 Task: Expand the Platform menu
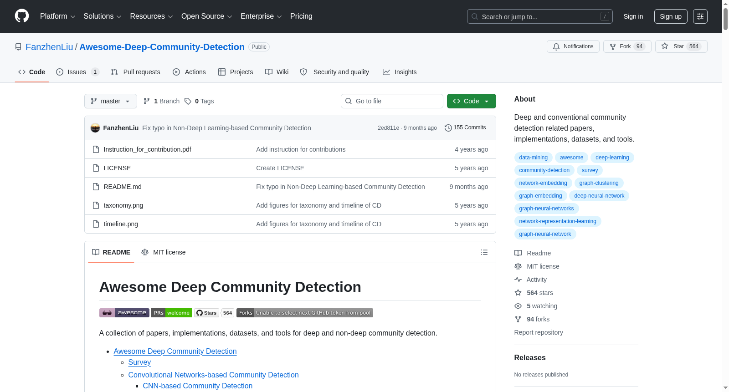(58, 16)
